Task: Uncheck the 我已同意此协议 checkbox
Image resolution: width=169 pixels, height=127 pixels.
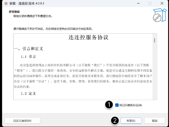Action: 117,105
